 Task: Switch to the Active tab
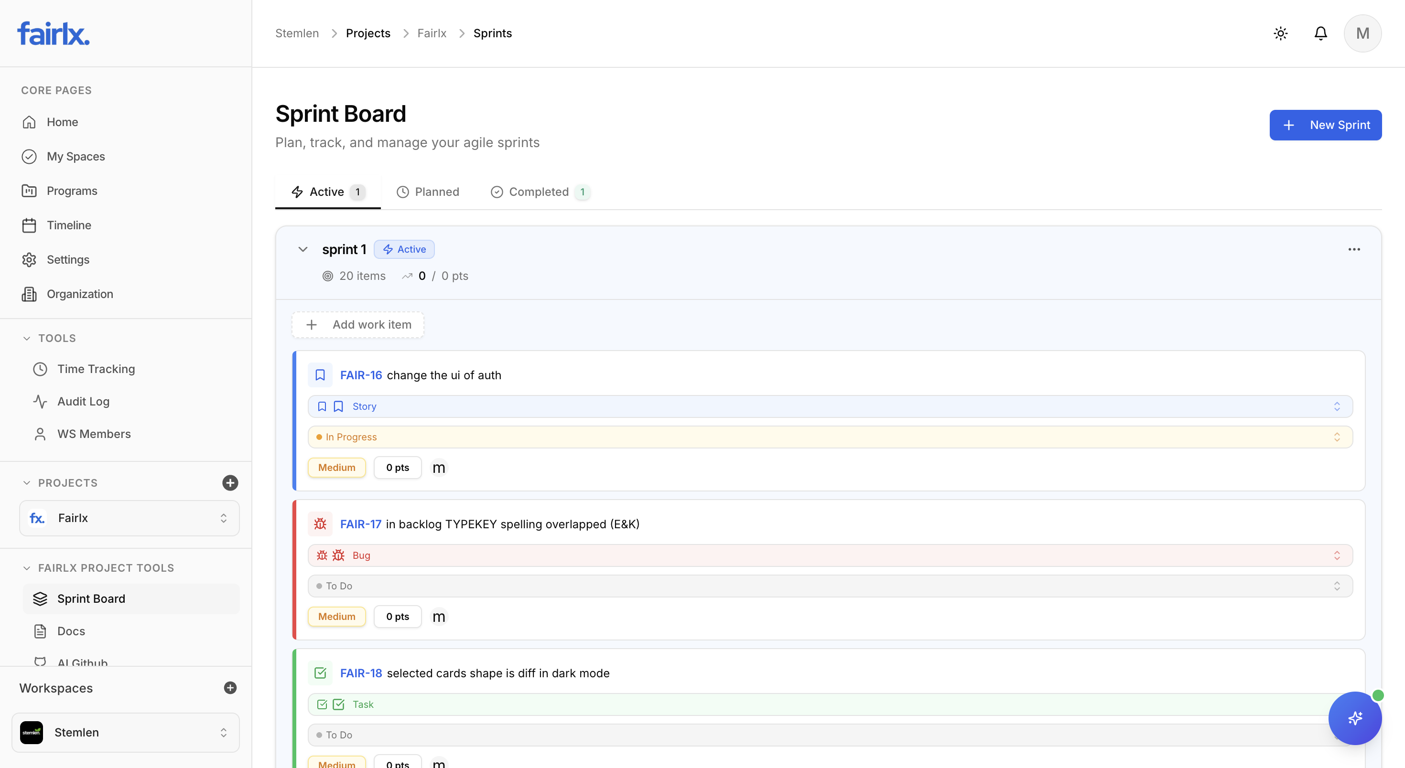pos(328,192)
